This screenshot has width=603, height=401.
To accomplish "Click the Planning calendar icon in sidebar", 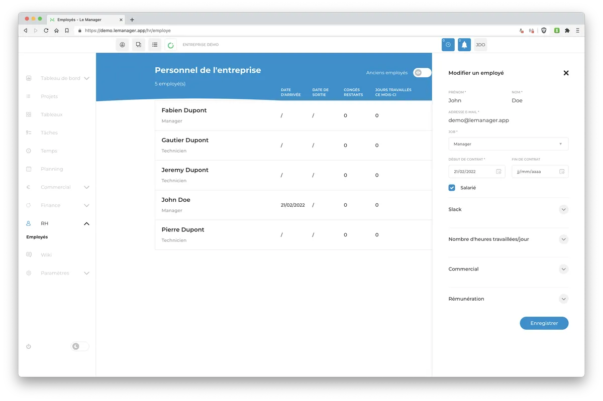I will click(29, 169).
